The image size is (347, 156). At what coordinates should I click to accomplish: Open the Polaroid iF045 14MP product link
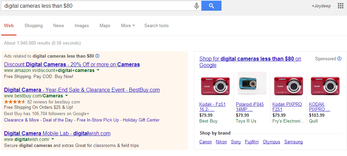coord(250,107)
